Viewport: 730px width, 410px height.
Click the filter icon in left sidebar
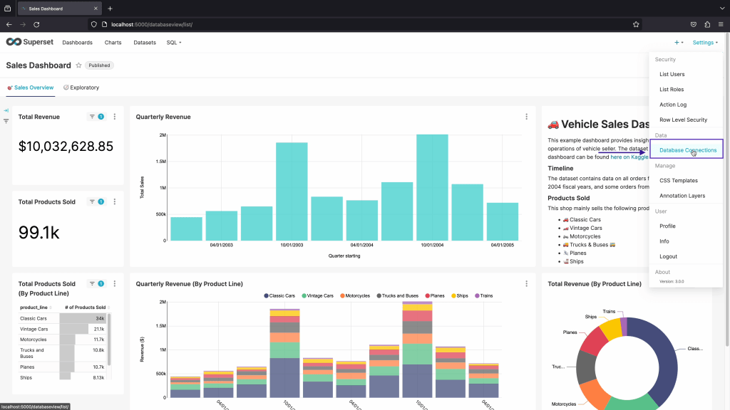pos(6,121)
